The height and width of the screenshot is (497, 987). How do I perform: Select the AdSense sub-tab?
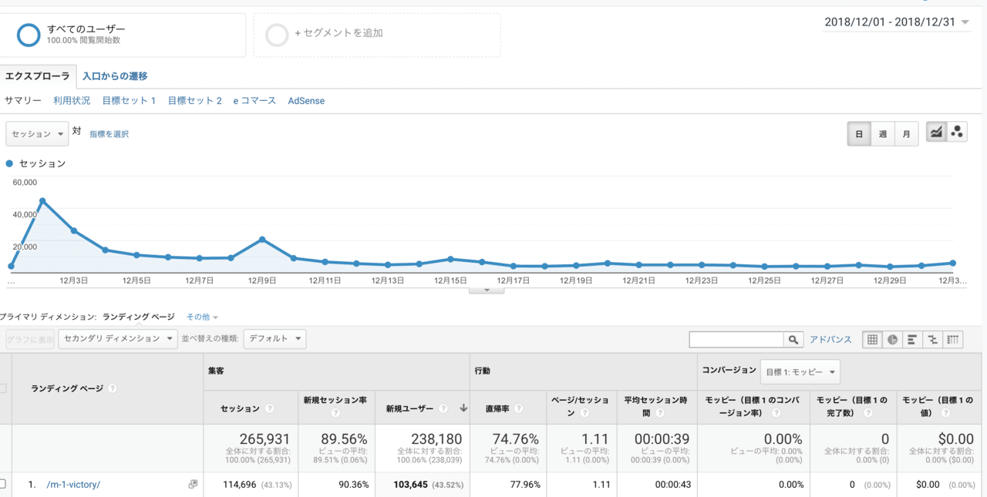[306, 101]
